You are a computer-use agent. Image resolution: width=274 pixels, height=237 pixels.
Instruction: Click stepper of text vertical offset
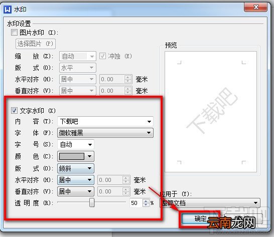click(126, 191)
